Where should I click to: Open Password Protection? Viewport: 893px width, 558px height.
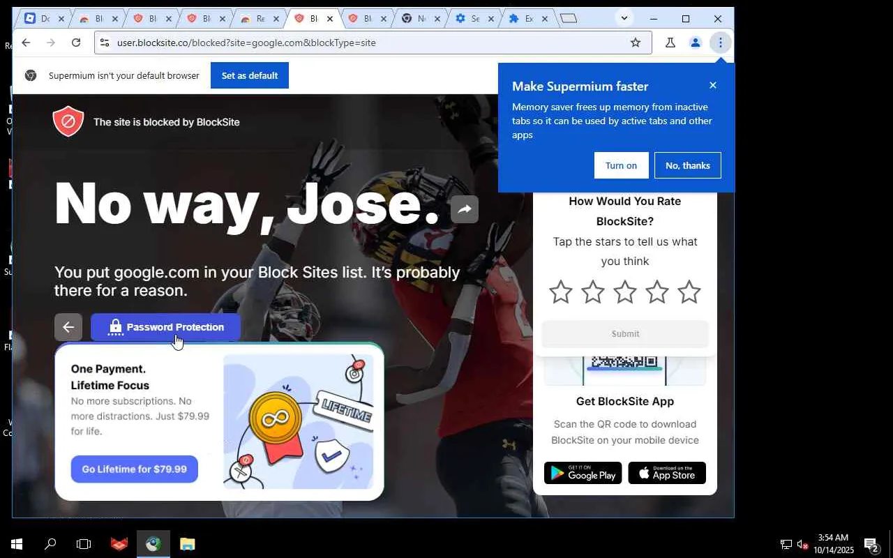tap(165, 327)
